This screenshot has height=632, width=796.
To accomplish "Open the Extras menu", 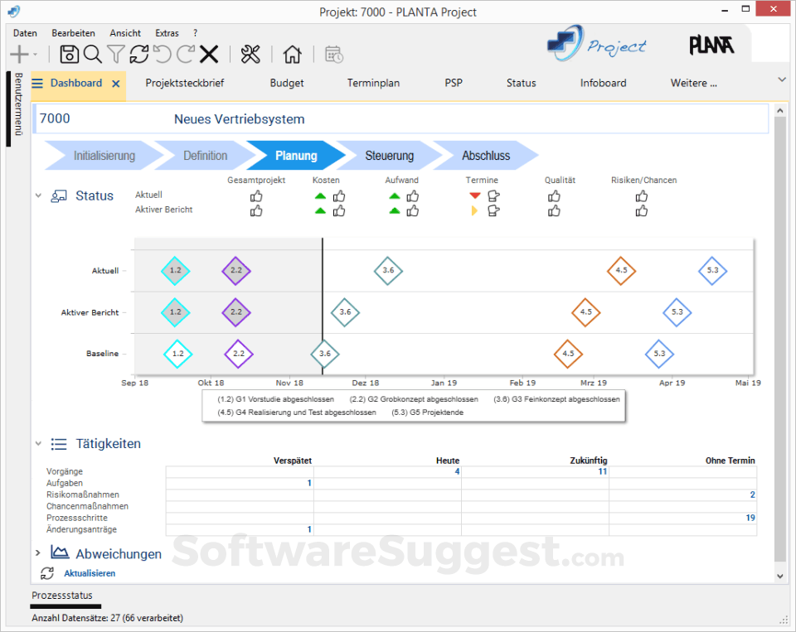I will [x=167, y=33].
